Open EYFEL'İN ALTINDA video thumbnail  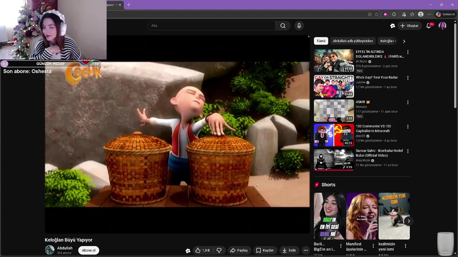(334, 60)
